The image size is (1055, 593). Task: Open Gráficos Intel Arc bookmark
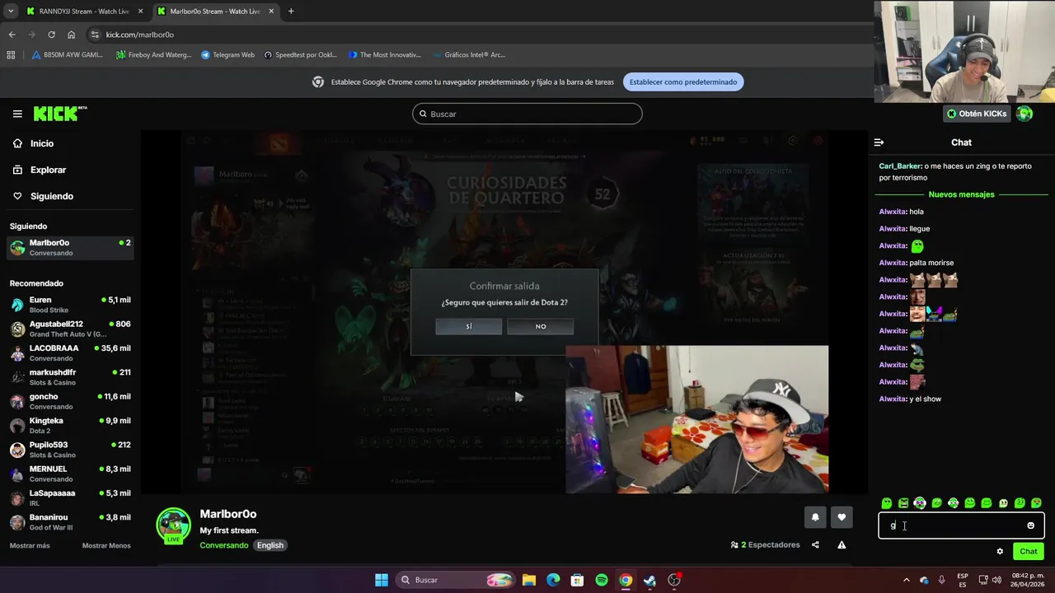point(468,55)
